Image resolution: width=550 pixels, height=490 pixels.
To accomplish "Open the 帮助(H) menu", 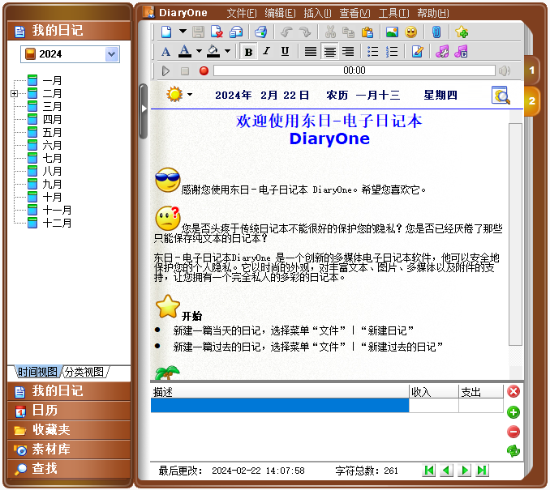I will [x=433, y=13].
